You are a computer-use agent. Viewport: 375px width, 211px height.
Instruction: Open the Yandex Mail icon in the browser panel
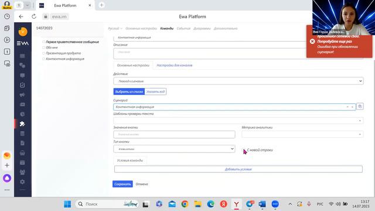[7, 156]
